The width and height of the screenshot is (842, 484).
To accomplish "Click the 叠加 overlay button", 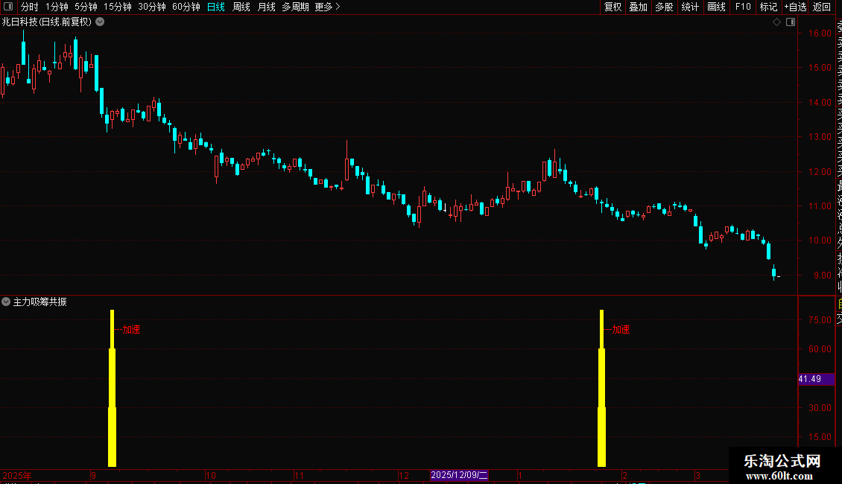I will (638, 7).
